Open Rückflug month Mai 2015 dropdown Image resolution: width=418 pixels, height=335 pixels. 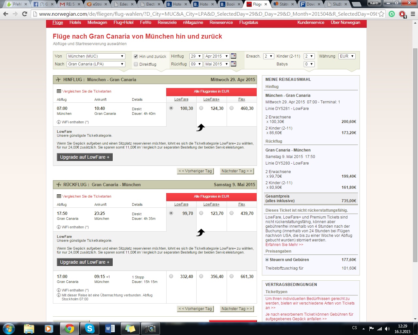coord(217,64)
